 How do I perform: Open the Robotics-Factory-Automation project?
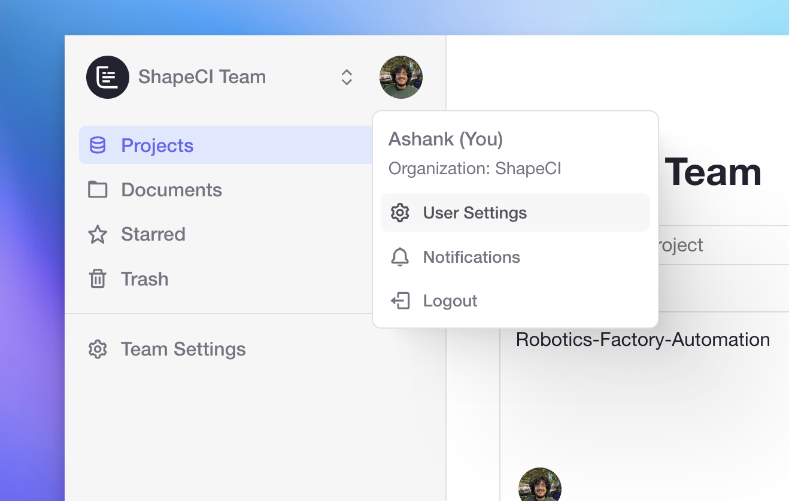[x=642, y=339]
